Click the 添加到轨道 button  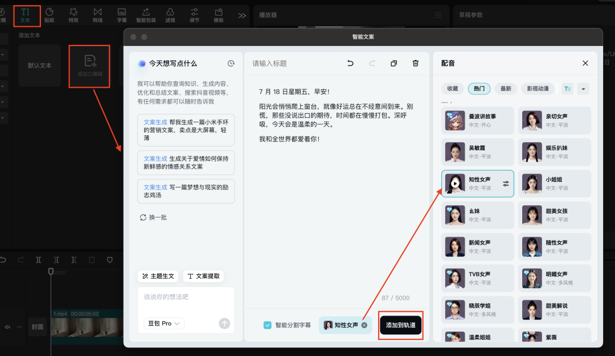tap(401, 325)
